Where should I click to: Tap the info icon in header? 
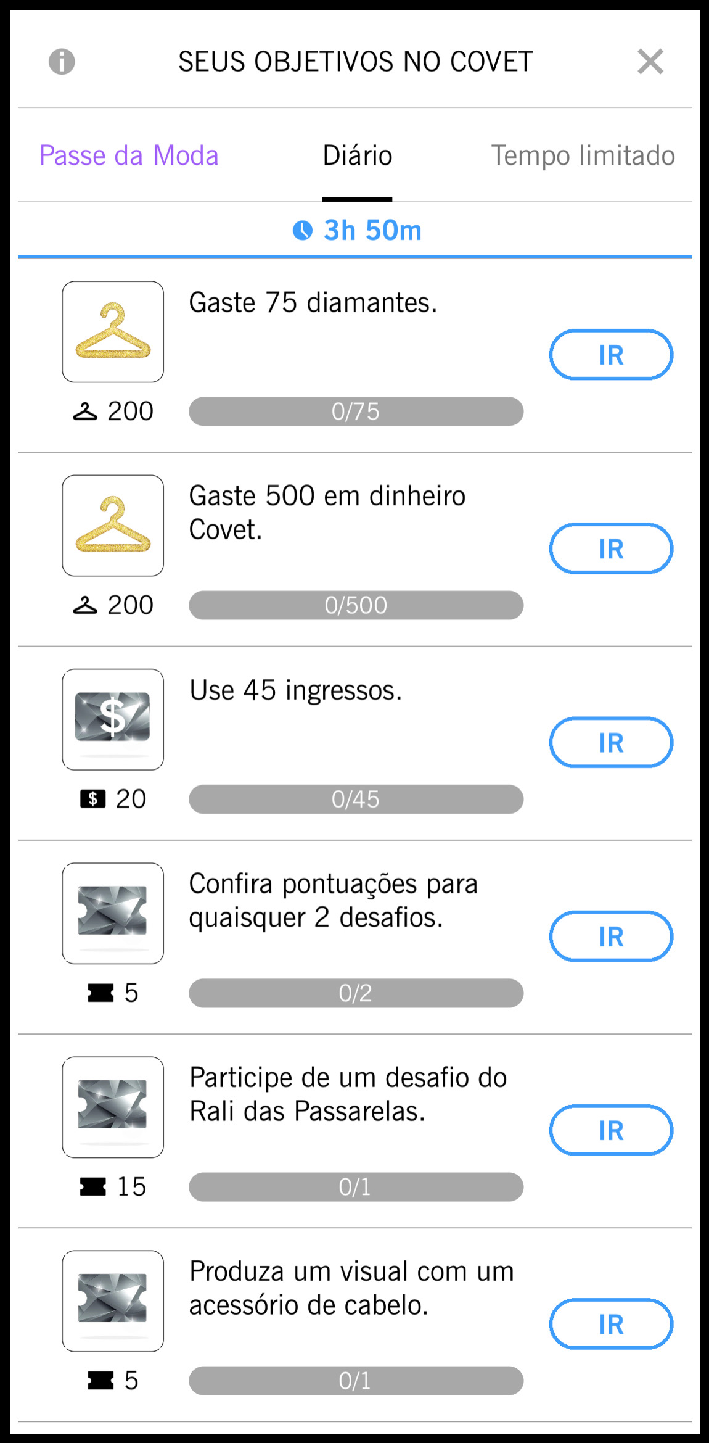coord(62,62)
